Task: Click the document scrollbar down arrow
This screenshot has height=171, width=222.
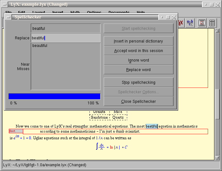Action: point(218,158)
